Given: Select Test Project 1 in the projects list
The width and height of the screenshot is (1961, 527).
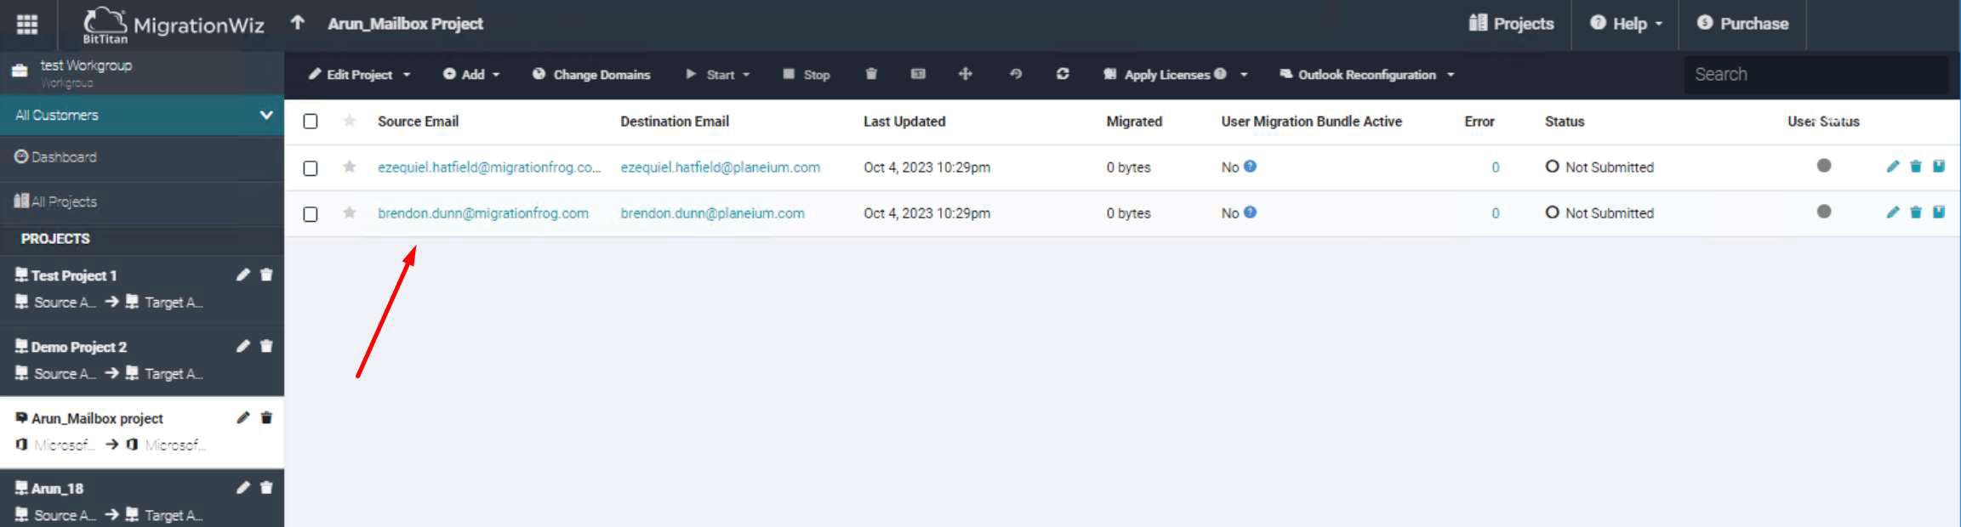Looking at the screenshot, I should coord(74,275).
